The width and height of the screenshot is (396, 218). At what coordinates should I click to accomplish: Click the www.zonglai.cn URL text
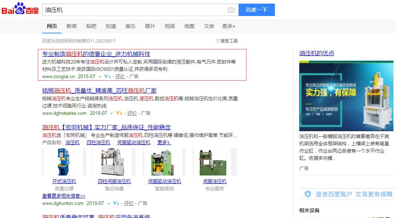click(x=58, y=76)
